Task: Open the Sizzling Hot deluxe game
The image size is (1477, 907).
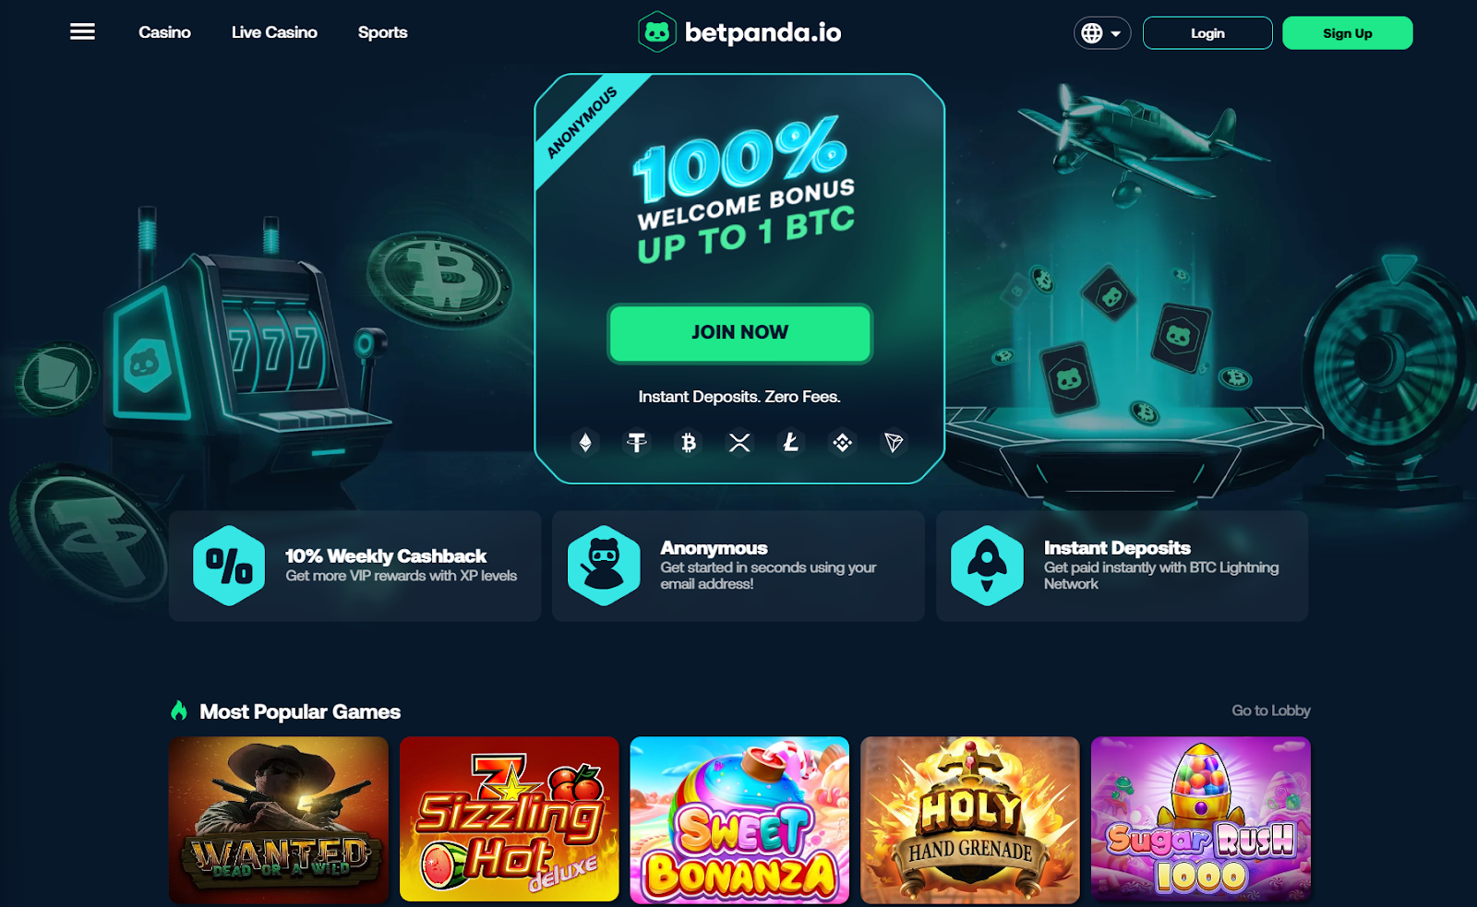Action: pos(510,819)
